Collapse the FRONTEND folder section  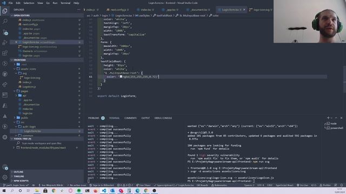click(x=46, y=60)
